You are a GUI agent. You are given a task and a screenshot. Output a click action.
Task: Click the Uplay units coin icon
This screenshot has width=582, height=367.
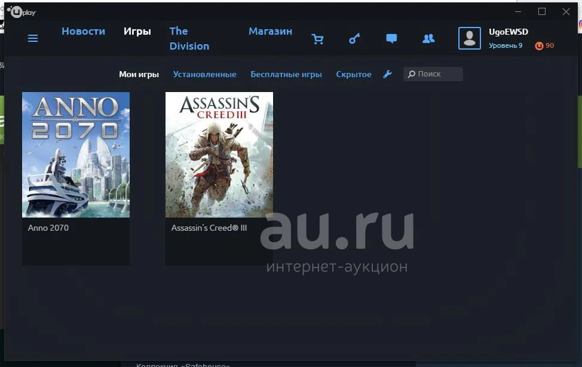coord(539,45)
